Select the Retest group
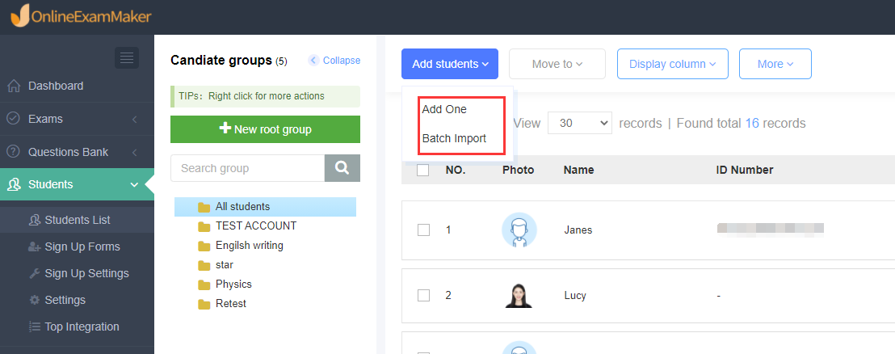 pyautogui.click(x=230, y=304)
